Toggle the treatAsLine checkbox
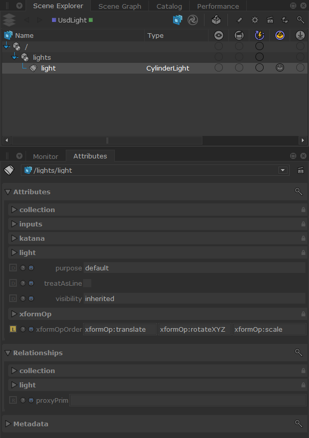Image resolution: width=309 pixels, height=438 pixels. pyautogui.click(x=87, y=283)
